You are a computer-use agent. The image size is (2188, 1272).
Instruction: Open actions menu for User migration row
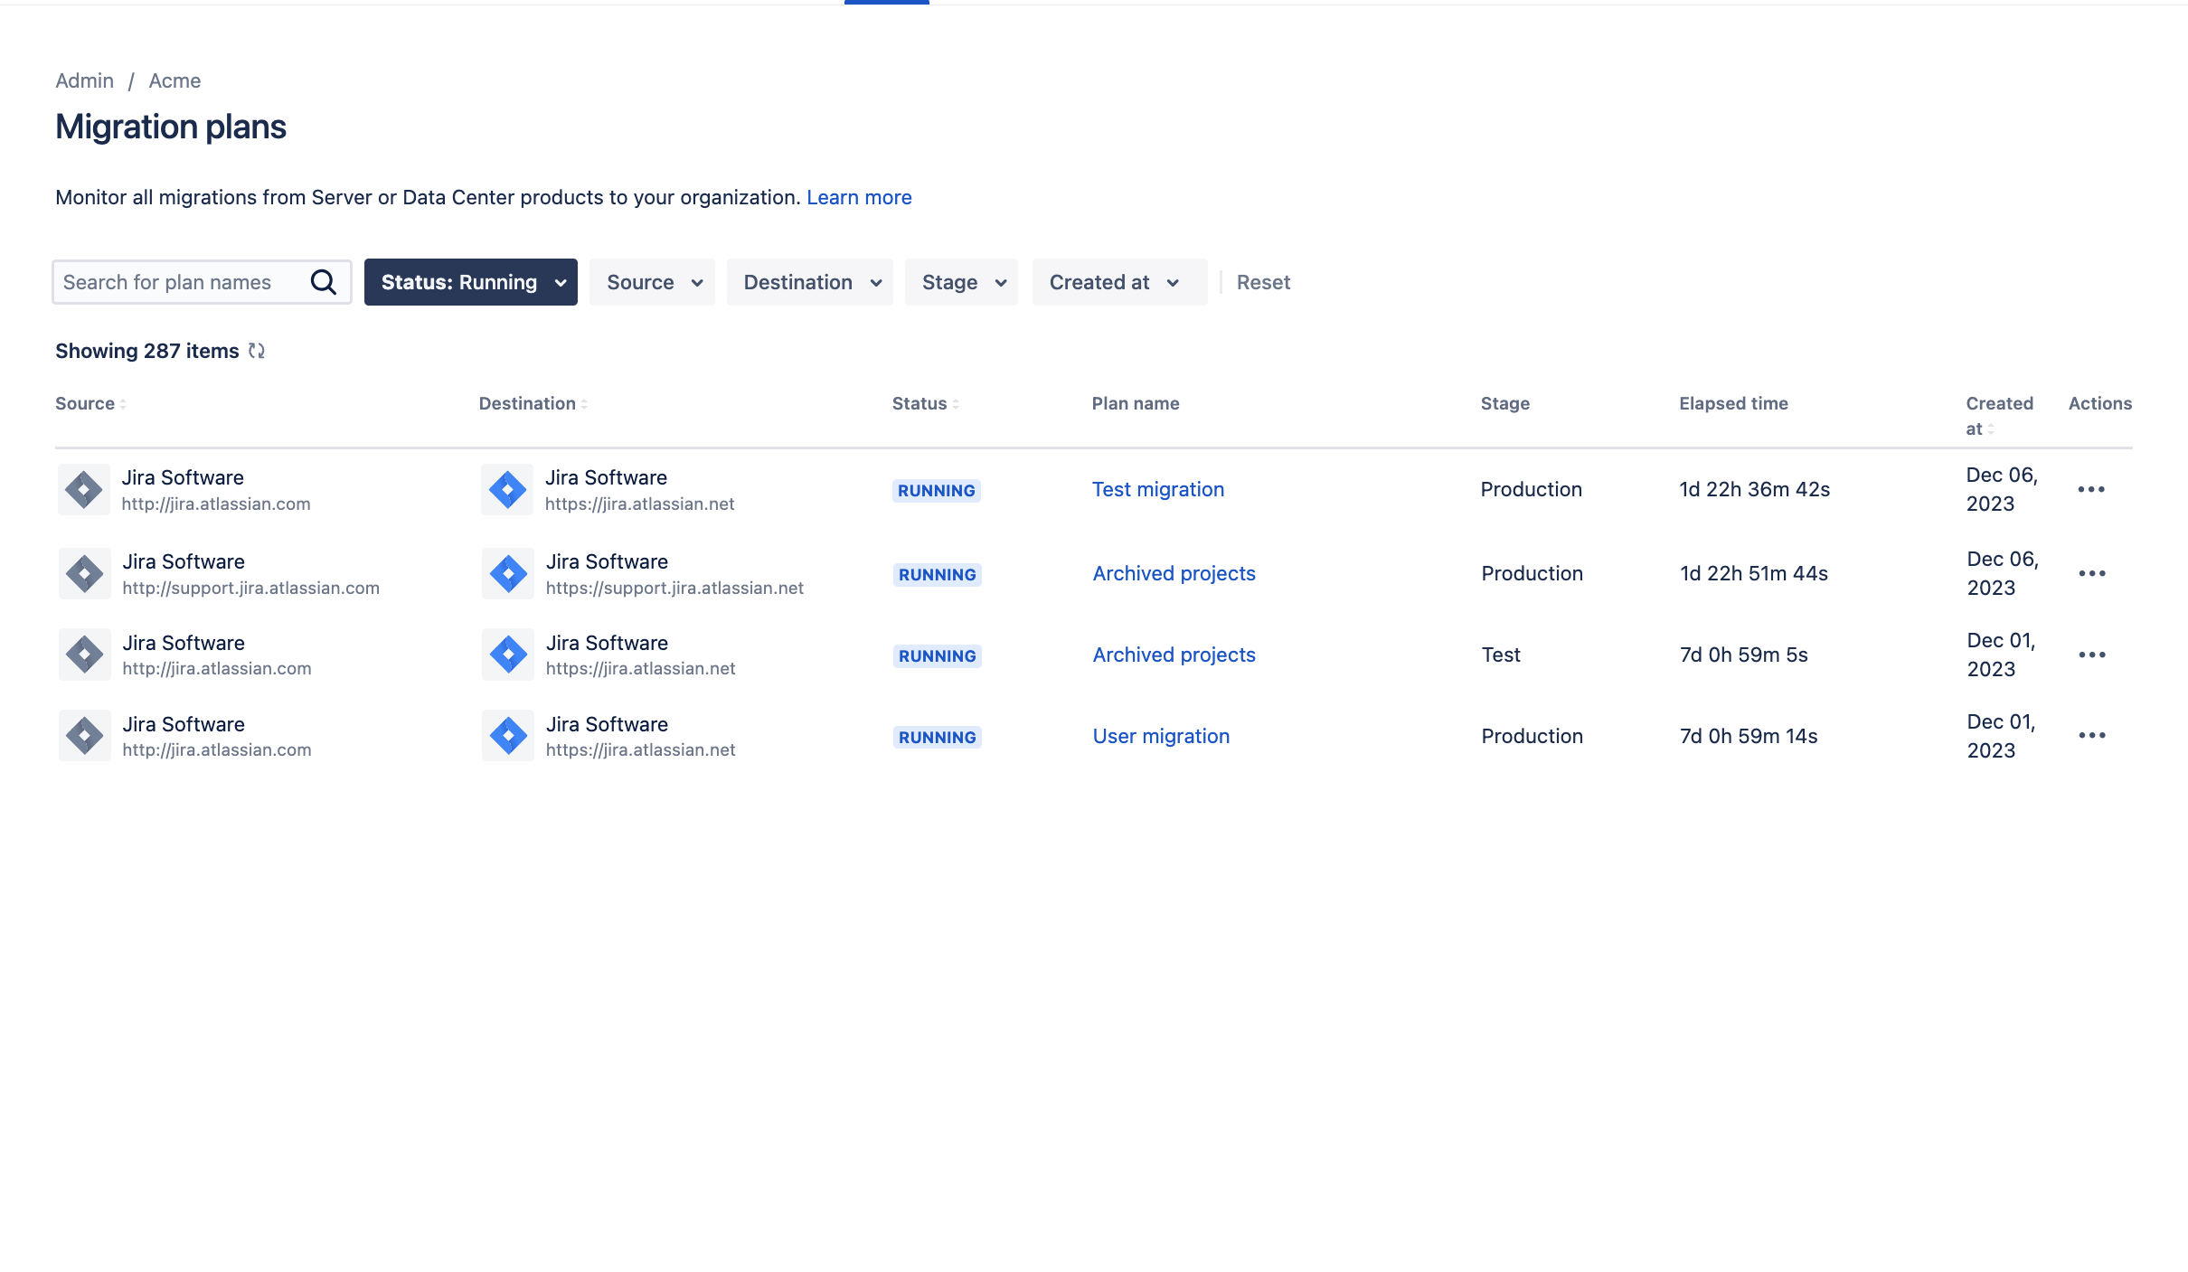click(2091, 736)
